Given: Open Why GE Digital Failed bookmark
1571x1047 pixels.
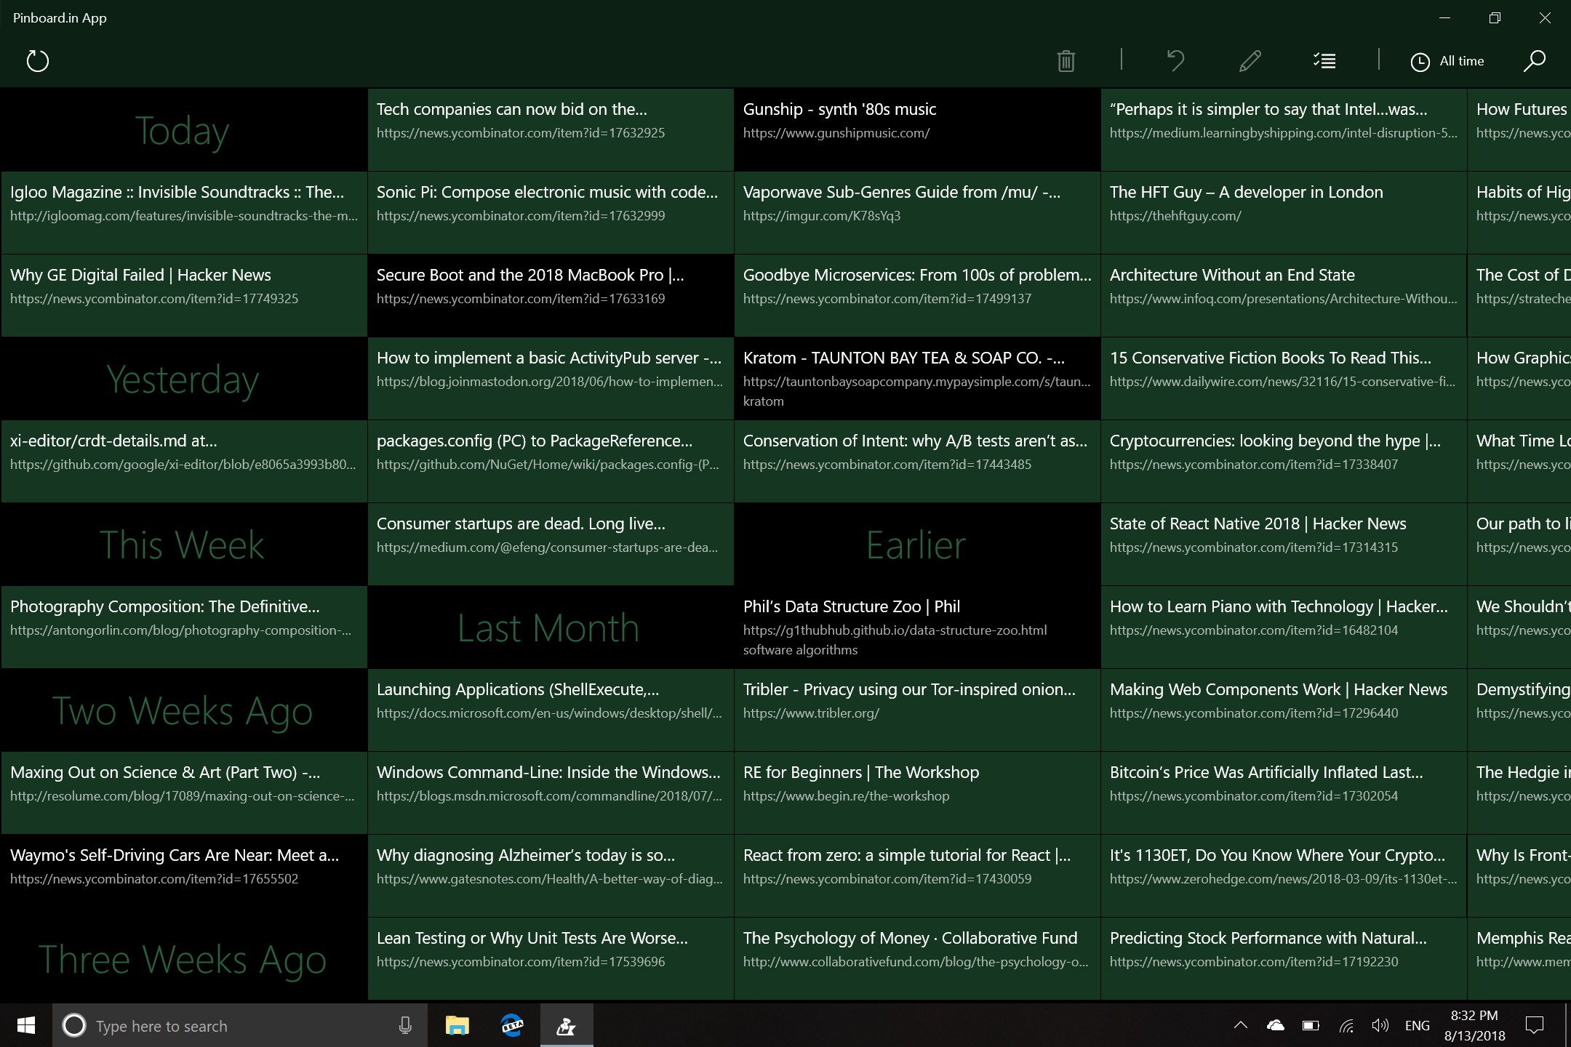Looking at the screenshot, I should [183, 296].
